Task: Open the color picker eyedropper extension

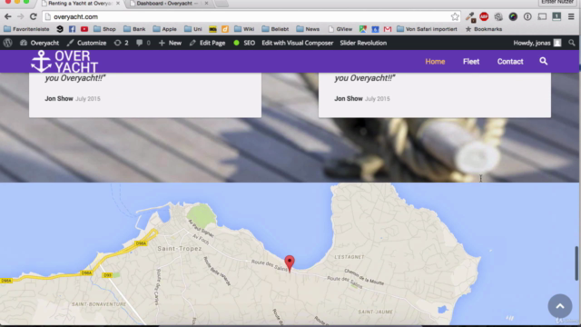Action: tap(470, 16)
